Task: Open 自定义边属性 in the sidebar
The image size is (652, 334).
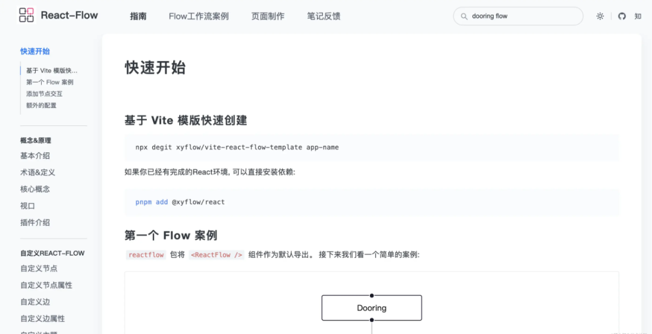Action: point(42,318)
